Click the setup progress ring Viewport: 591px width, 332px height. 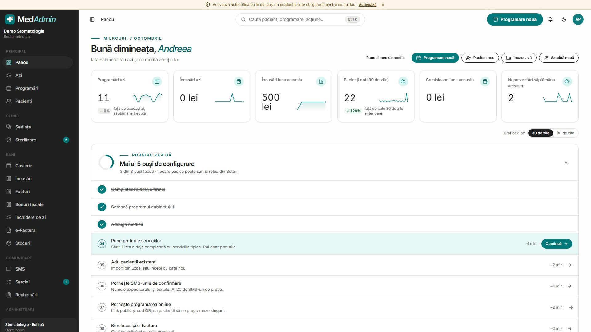[106, 162]
